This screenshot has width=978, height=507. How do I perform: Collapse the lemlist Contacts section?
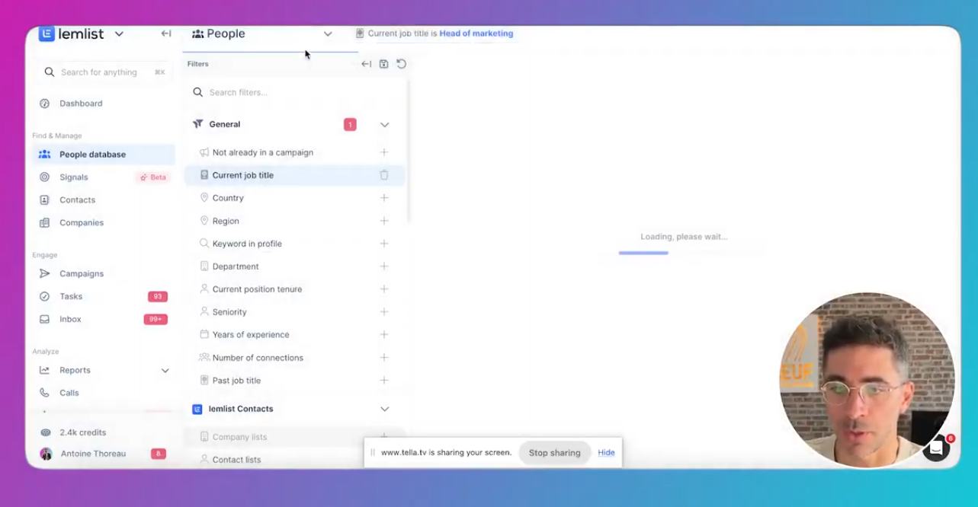[384, 410]
